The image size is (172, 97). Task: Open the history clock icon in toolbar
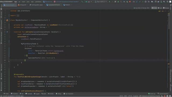click(x=146, y=2)
